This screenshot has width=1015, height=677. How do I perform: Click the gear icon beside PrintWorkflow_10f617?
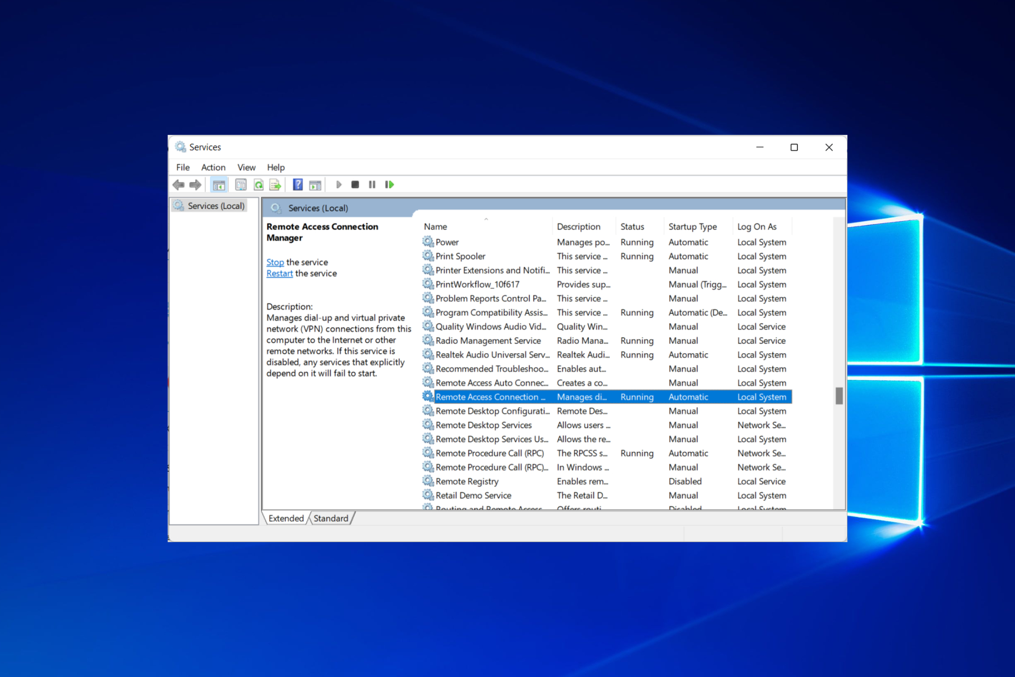click(x=428, y=284)
